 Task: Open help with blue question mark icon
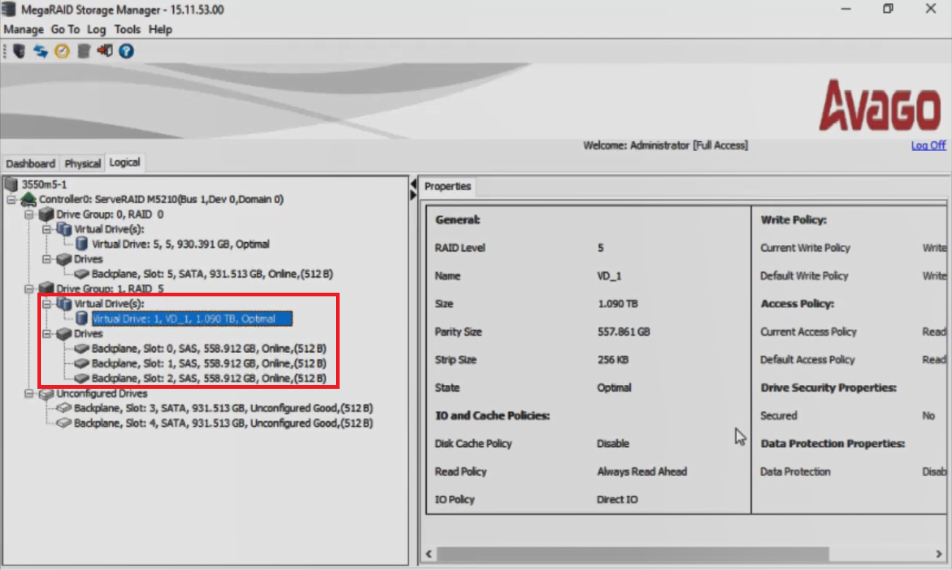[x=126, y=51]
